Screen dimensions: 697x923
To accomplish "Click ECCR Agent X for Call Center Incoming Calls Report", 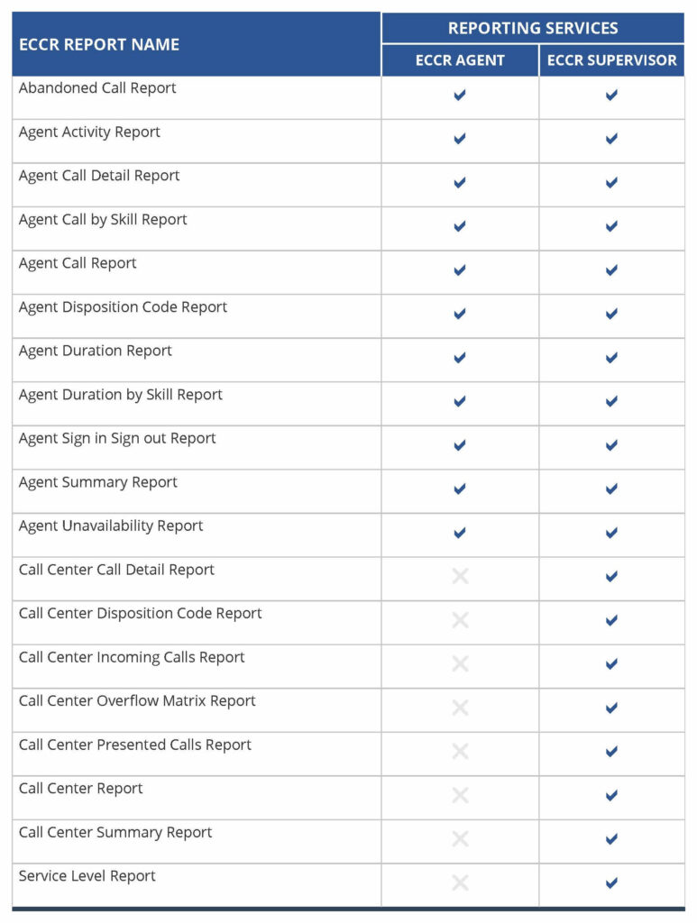I will coord(460,664).
